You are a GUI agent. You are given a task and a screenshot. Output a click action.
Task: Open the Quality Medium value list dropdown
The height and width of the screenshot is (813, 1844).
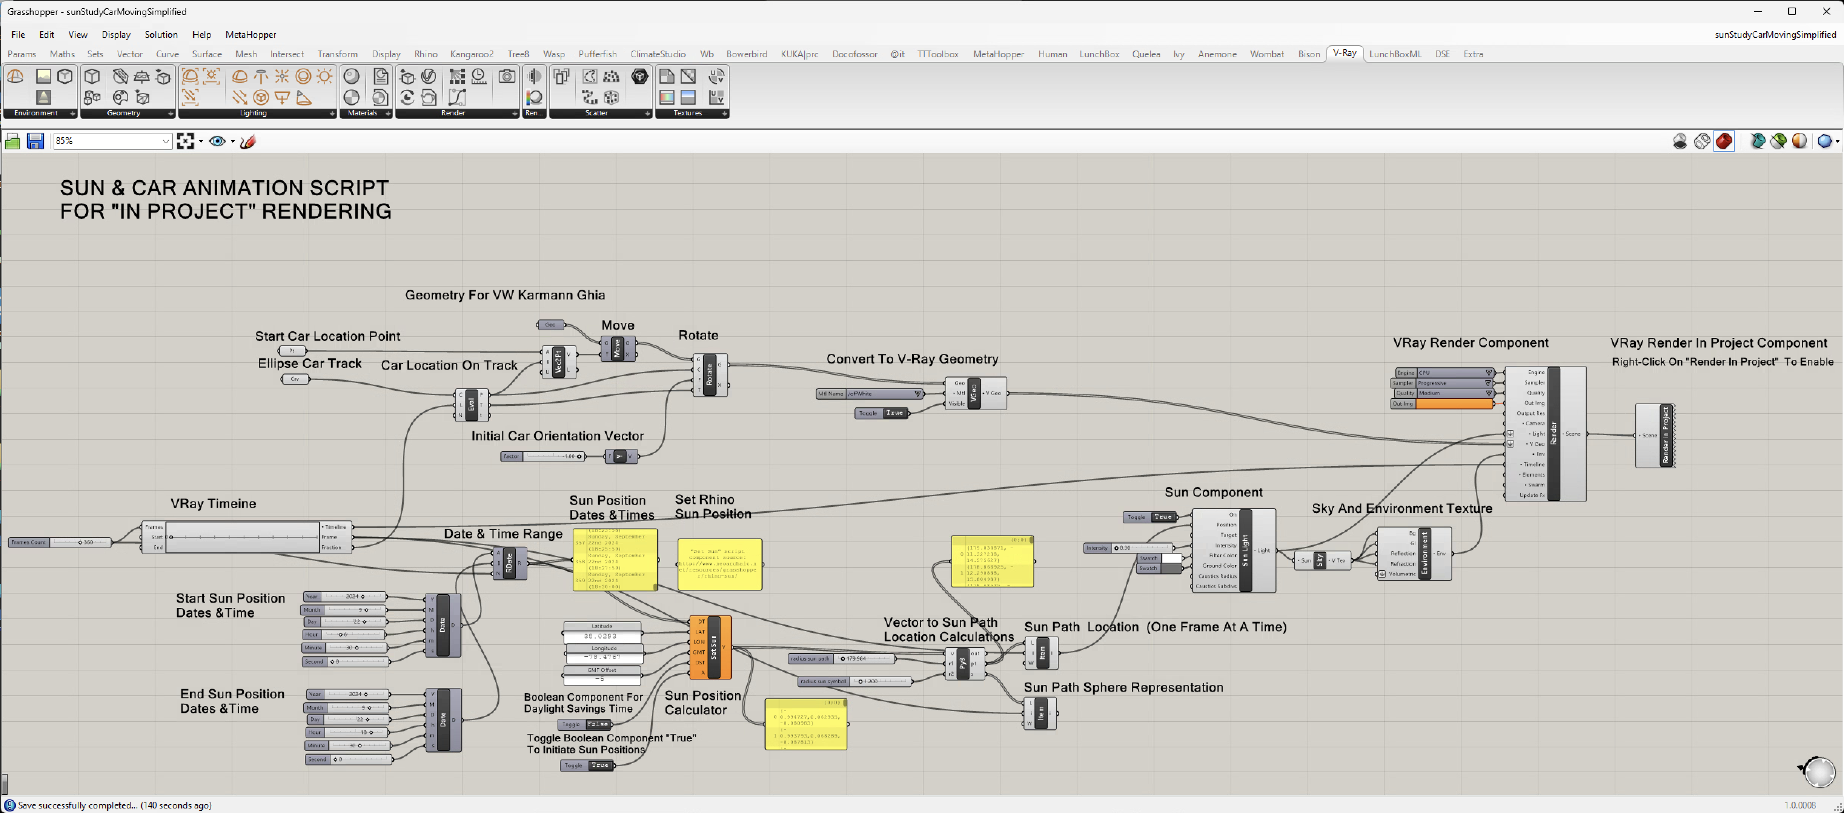pyautogui.click(x=1488, y=393)
